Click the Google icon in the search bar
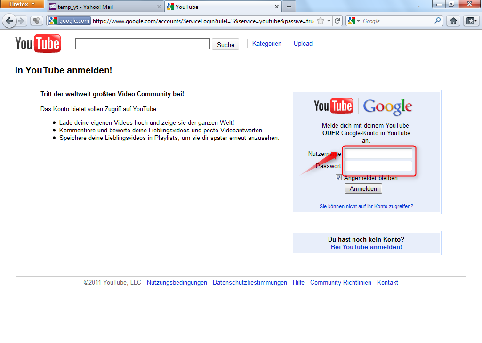This screenshot has height=343, width=482. (352, 21)
